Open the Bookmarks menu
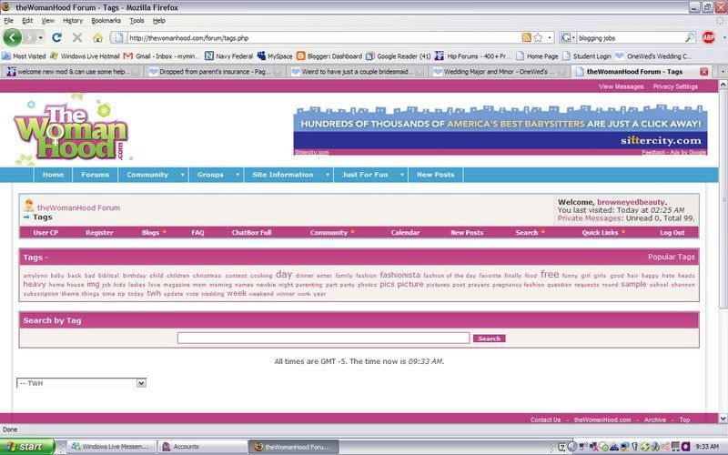The image size is (728, 455). [x=106, y=20]
